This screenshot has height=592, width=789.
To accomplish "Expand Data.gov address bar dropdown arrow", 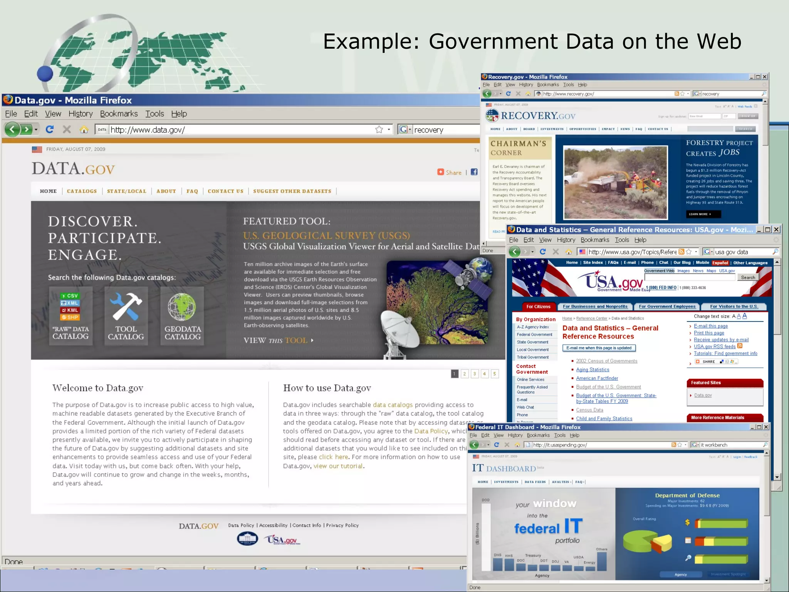I will 389,129.
